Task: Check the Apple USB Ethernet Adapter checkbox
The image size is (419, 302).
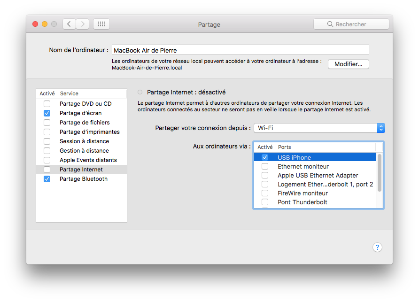Action: [x=265, y=175]
